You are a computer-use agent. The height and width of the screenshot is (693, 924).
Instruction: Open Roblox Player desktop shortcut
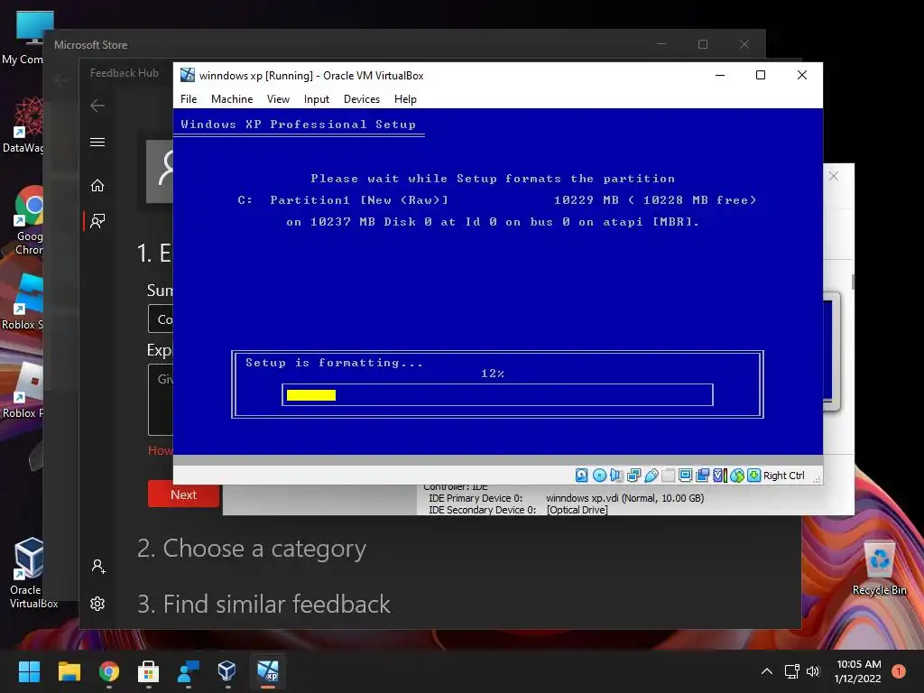[23, 390]
